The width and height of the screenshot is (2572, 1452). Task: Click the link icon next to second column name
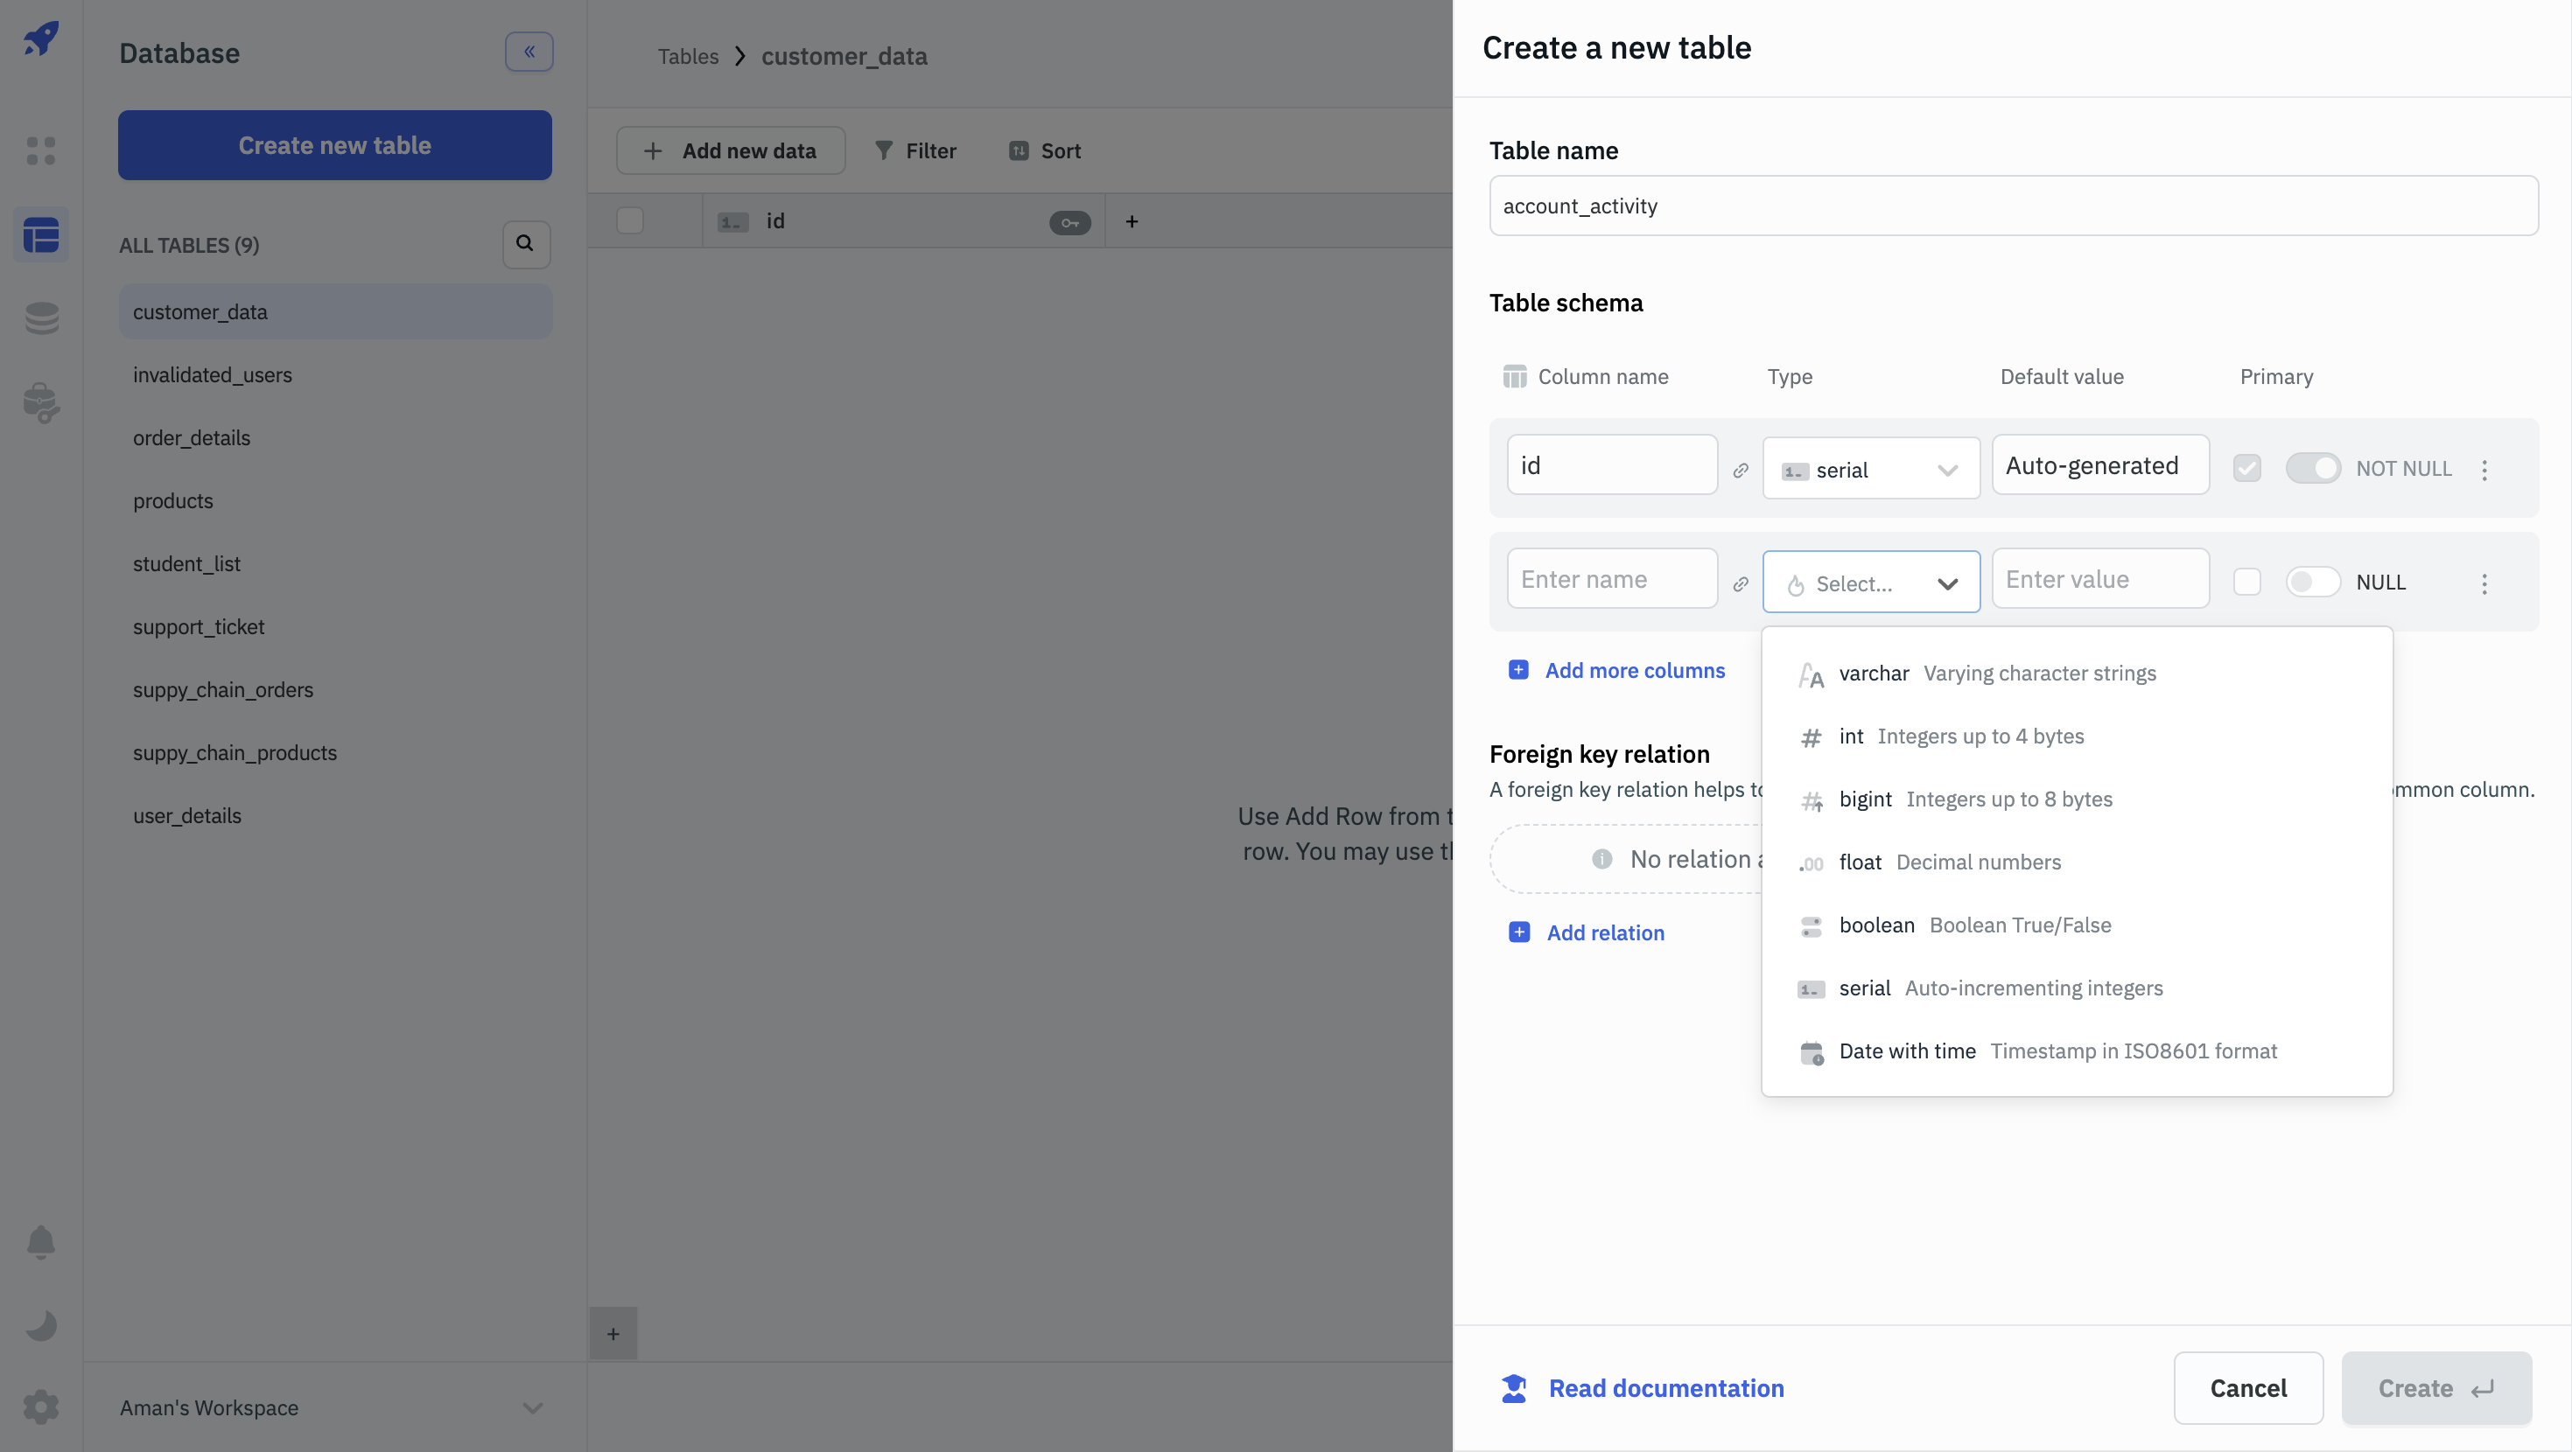(1740, 583)
